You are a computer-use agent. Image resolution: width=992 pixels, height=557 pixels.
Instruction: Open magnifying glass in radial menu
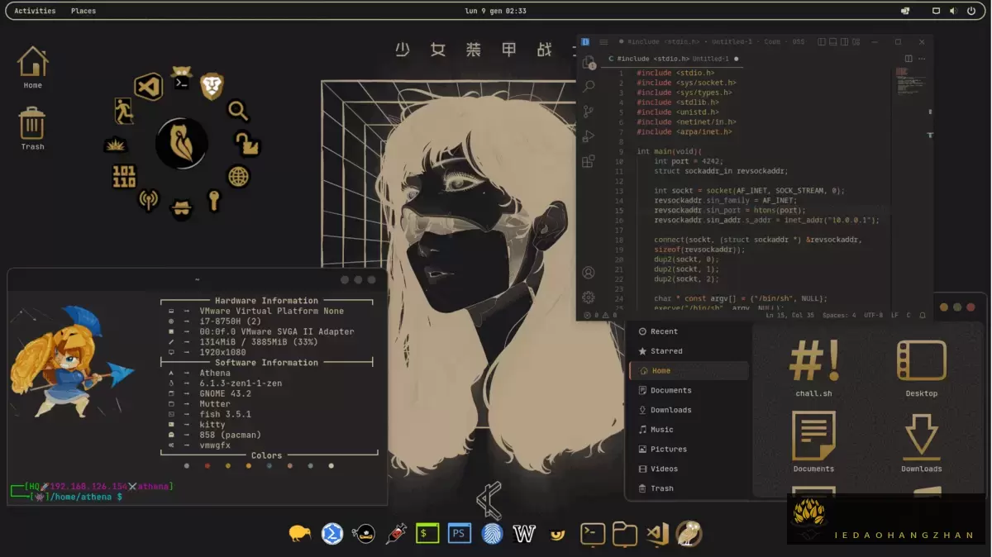pyautogui.click(x=238, y=110)
